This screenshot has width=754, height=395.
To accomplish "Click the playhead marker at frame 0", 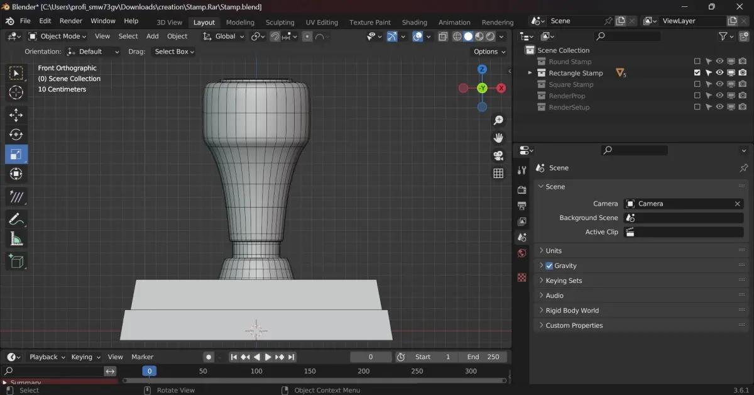I will coord(149,371).
